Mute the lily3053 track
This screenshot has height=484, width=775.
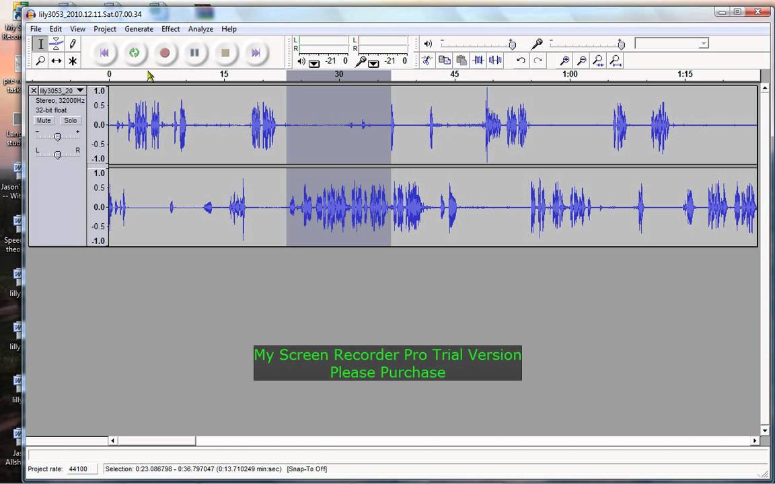coord(44,120)
